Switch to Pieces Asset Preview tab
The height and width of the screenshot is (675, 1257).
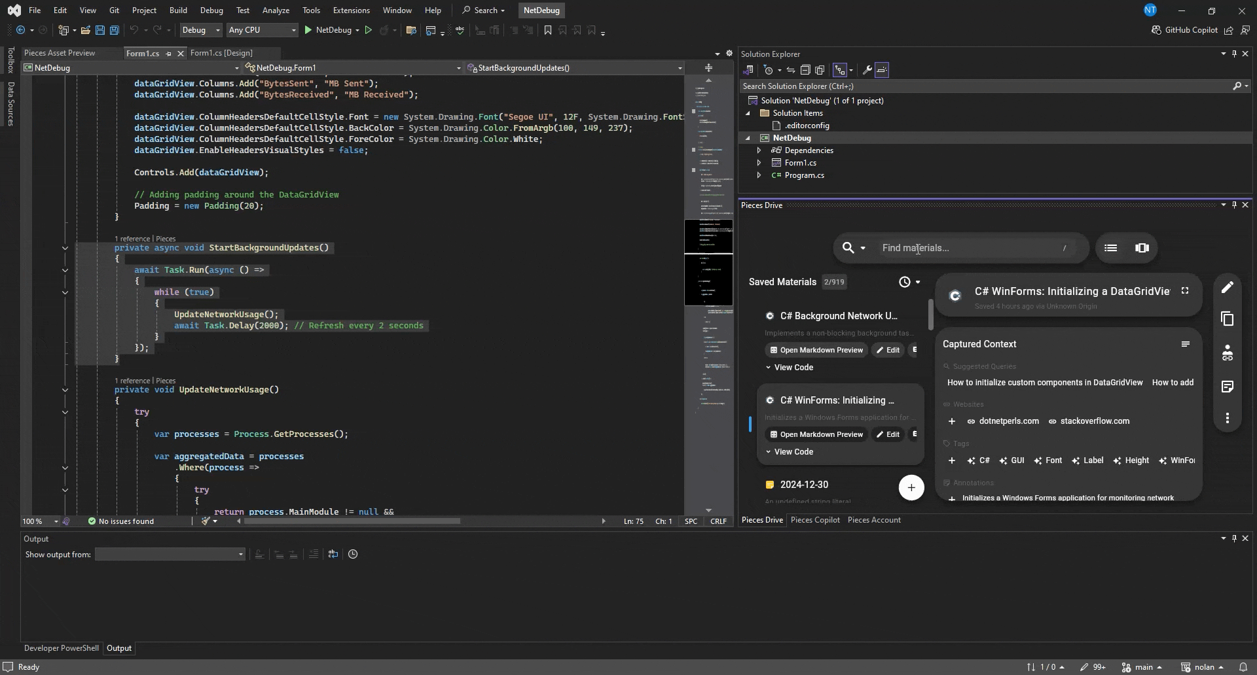[60, 53]
